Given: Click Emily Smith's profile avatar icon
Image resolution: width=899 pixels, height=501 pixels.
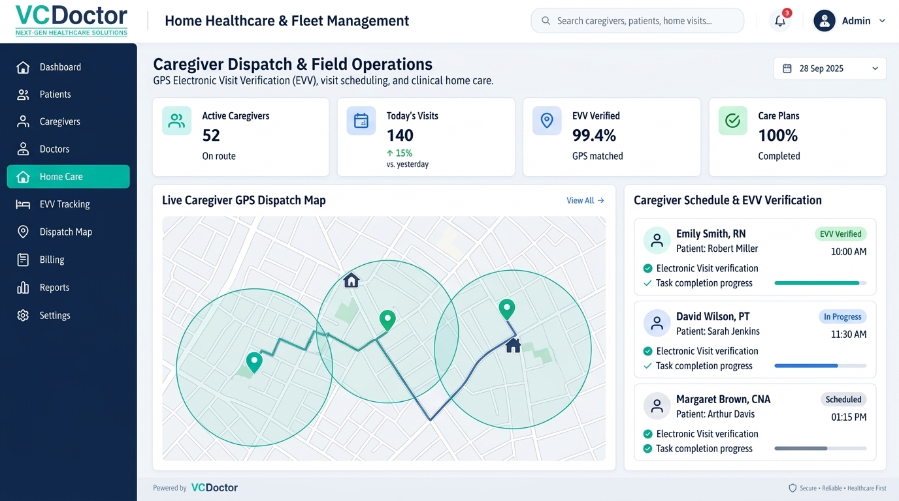Looking at the screenshot, I should click(x=657, y=240).
